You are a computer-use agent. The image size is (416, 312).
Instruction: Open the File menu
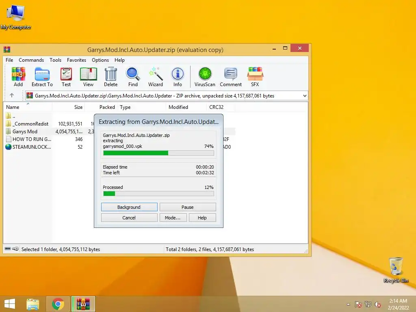(9, 60)
